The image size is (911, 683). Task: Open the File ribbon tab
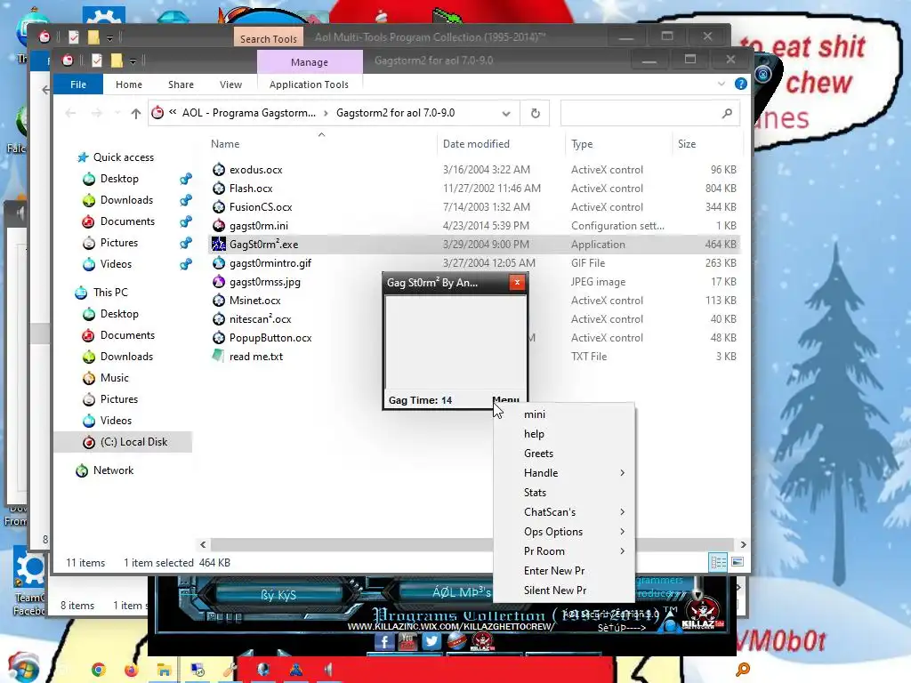[78, 84]
